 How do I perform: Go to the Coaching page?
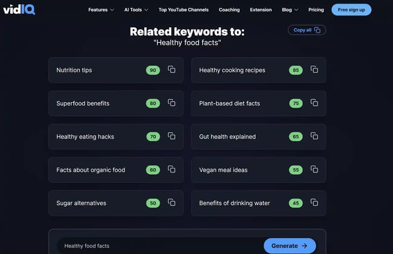229,10
